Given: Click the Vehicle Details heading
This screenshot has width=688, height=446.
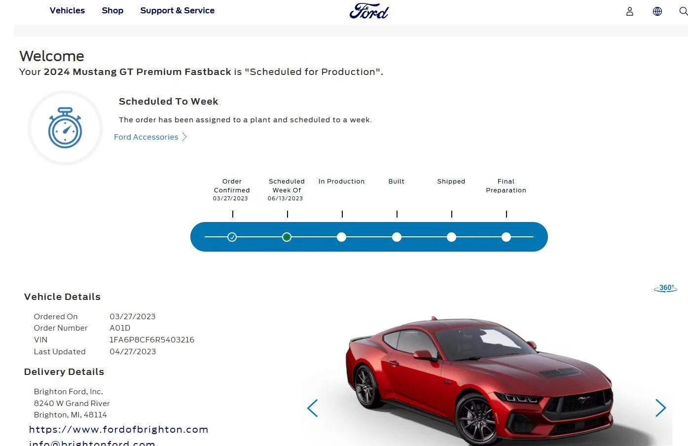Looking at the screenshot, I should tap(62, 297).
